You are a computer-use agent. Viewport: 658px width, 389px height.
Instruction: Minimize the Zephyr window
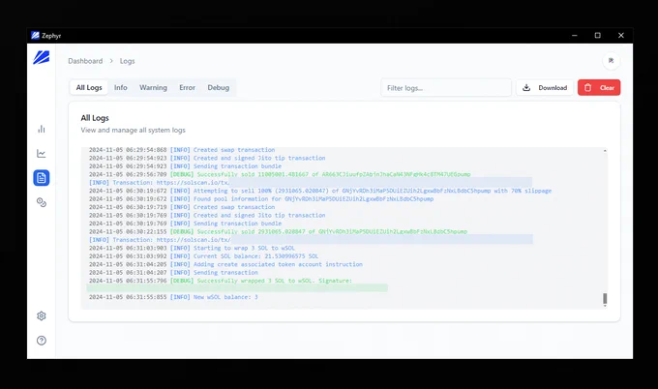coord(575,36)
